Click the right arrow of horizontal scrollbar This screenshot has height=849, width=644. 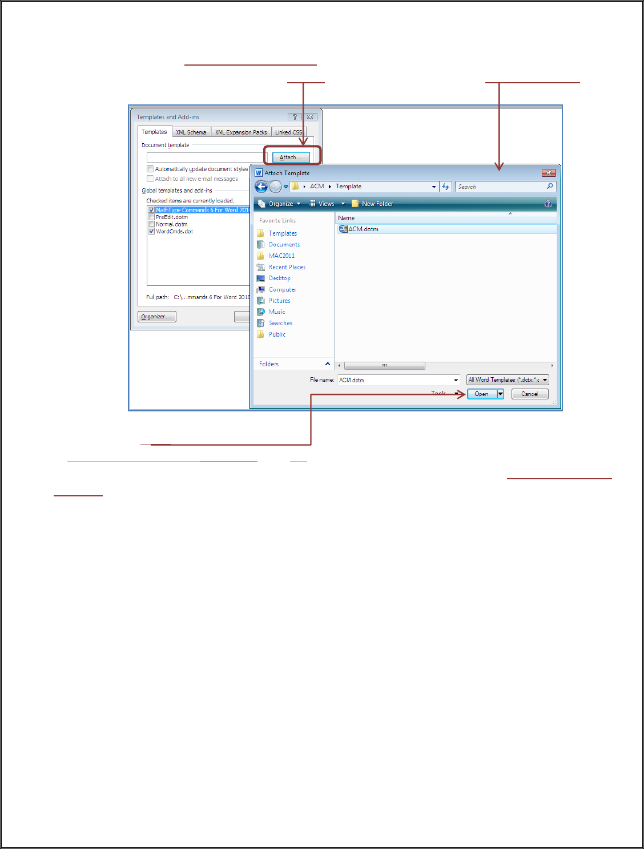pyautogui.click(x=552, y=366)
